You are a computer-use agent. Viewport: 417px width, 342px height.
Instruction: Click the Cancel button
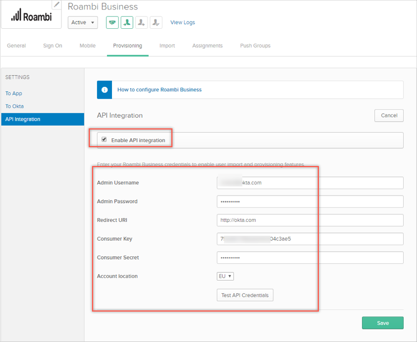point(389,116)
